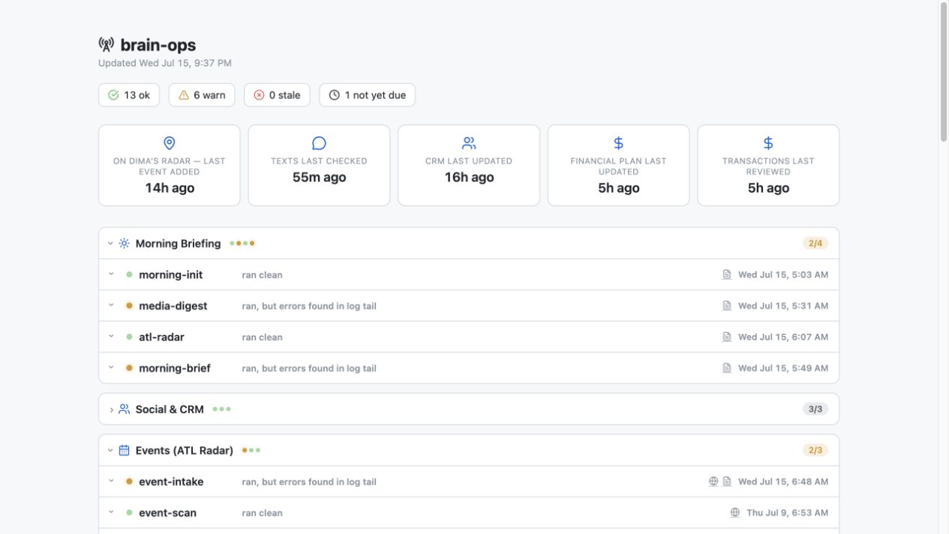Click the warning triangle icon in 6 warn
This screenshot has height=534, width=949.
pos(184,95)
